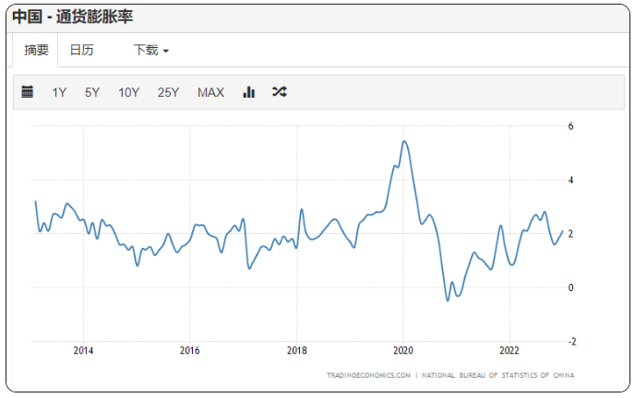Click the 2022 x-axis label
This screenshot has width=635, height=398.
509,350
